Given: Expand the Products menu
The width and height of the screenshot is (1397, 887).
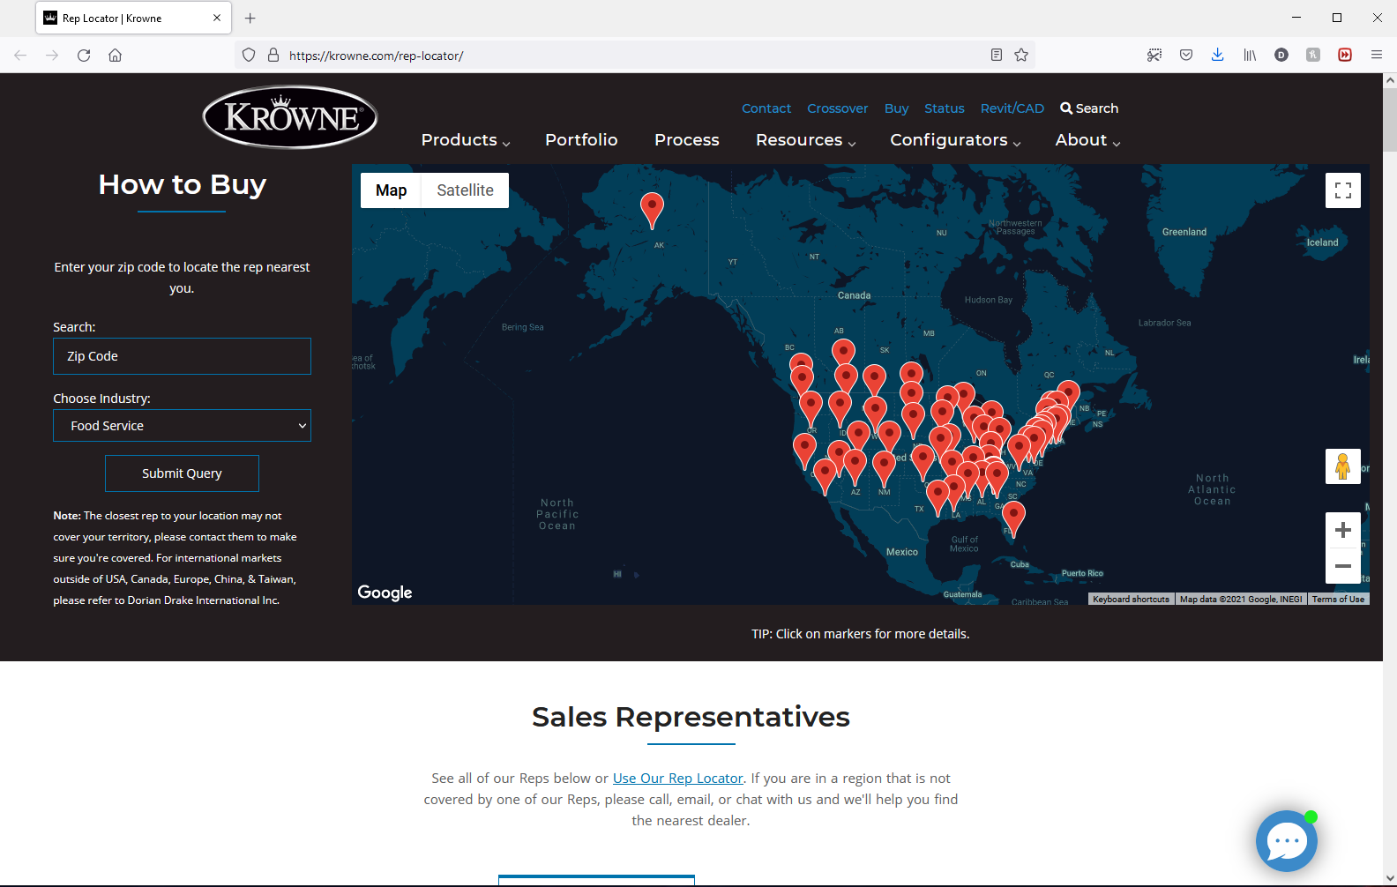Looking at the screenshot, I should (x=466, y=140).
